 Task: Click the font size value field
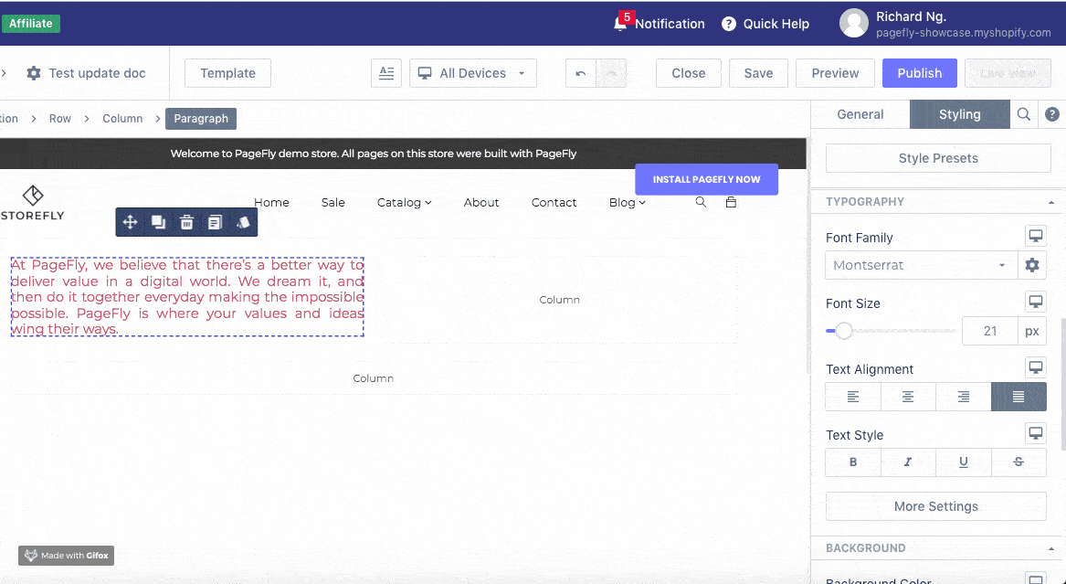click(x=990, y=331)
